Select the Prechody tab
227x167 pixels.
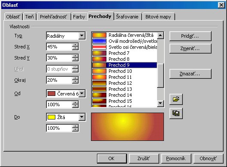[100, 16]
